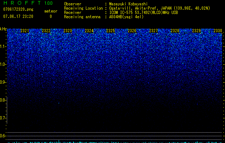Click the 0.9 kHz axis label

(x=3, y=82)
